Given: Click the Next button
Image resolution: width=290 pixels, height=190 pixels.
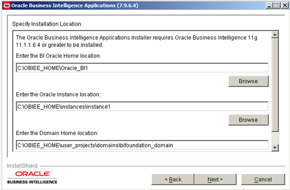Looking at the screenshot, I should (215, 179).
